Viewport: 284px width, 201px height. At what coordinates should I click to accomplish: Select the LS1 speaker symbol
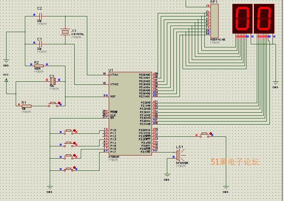pyautogui.click(x=180, y=155)
